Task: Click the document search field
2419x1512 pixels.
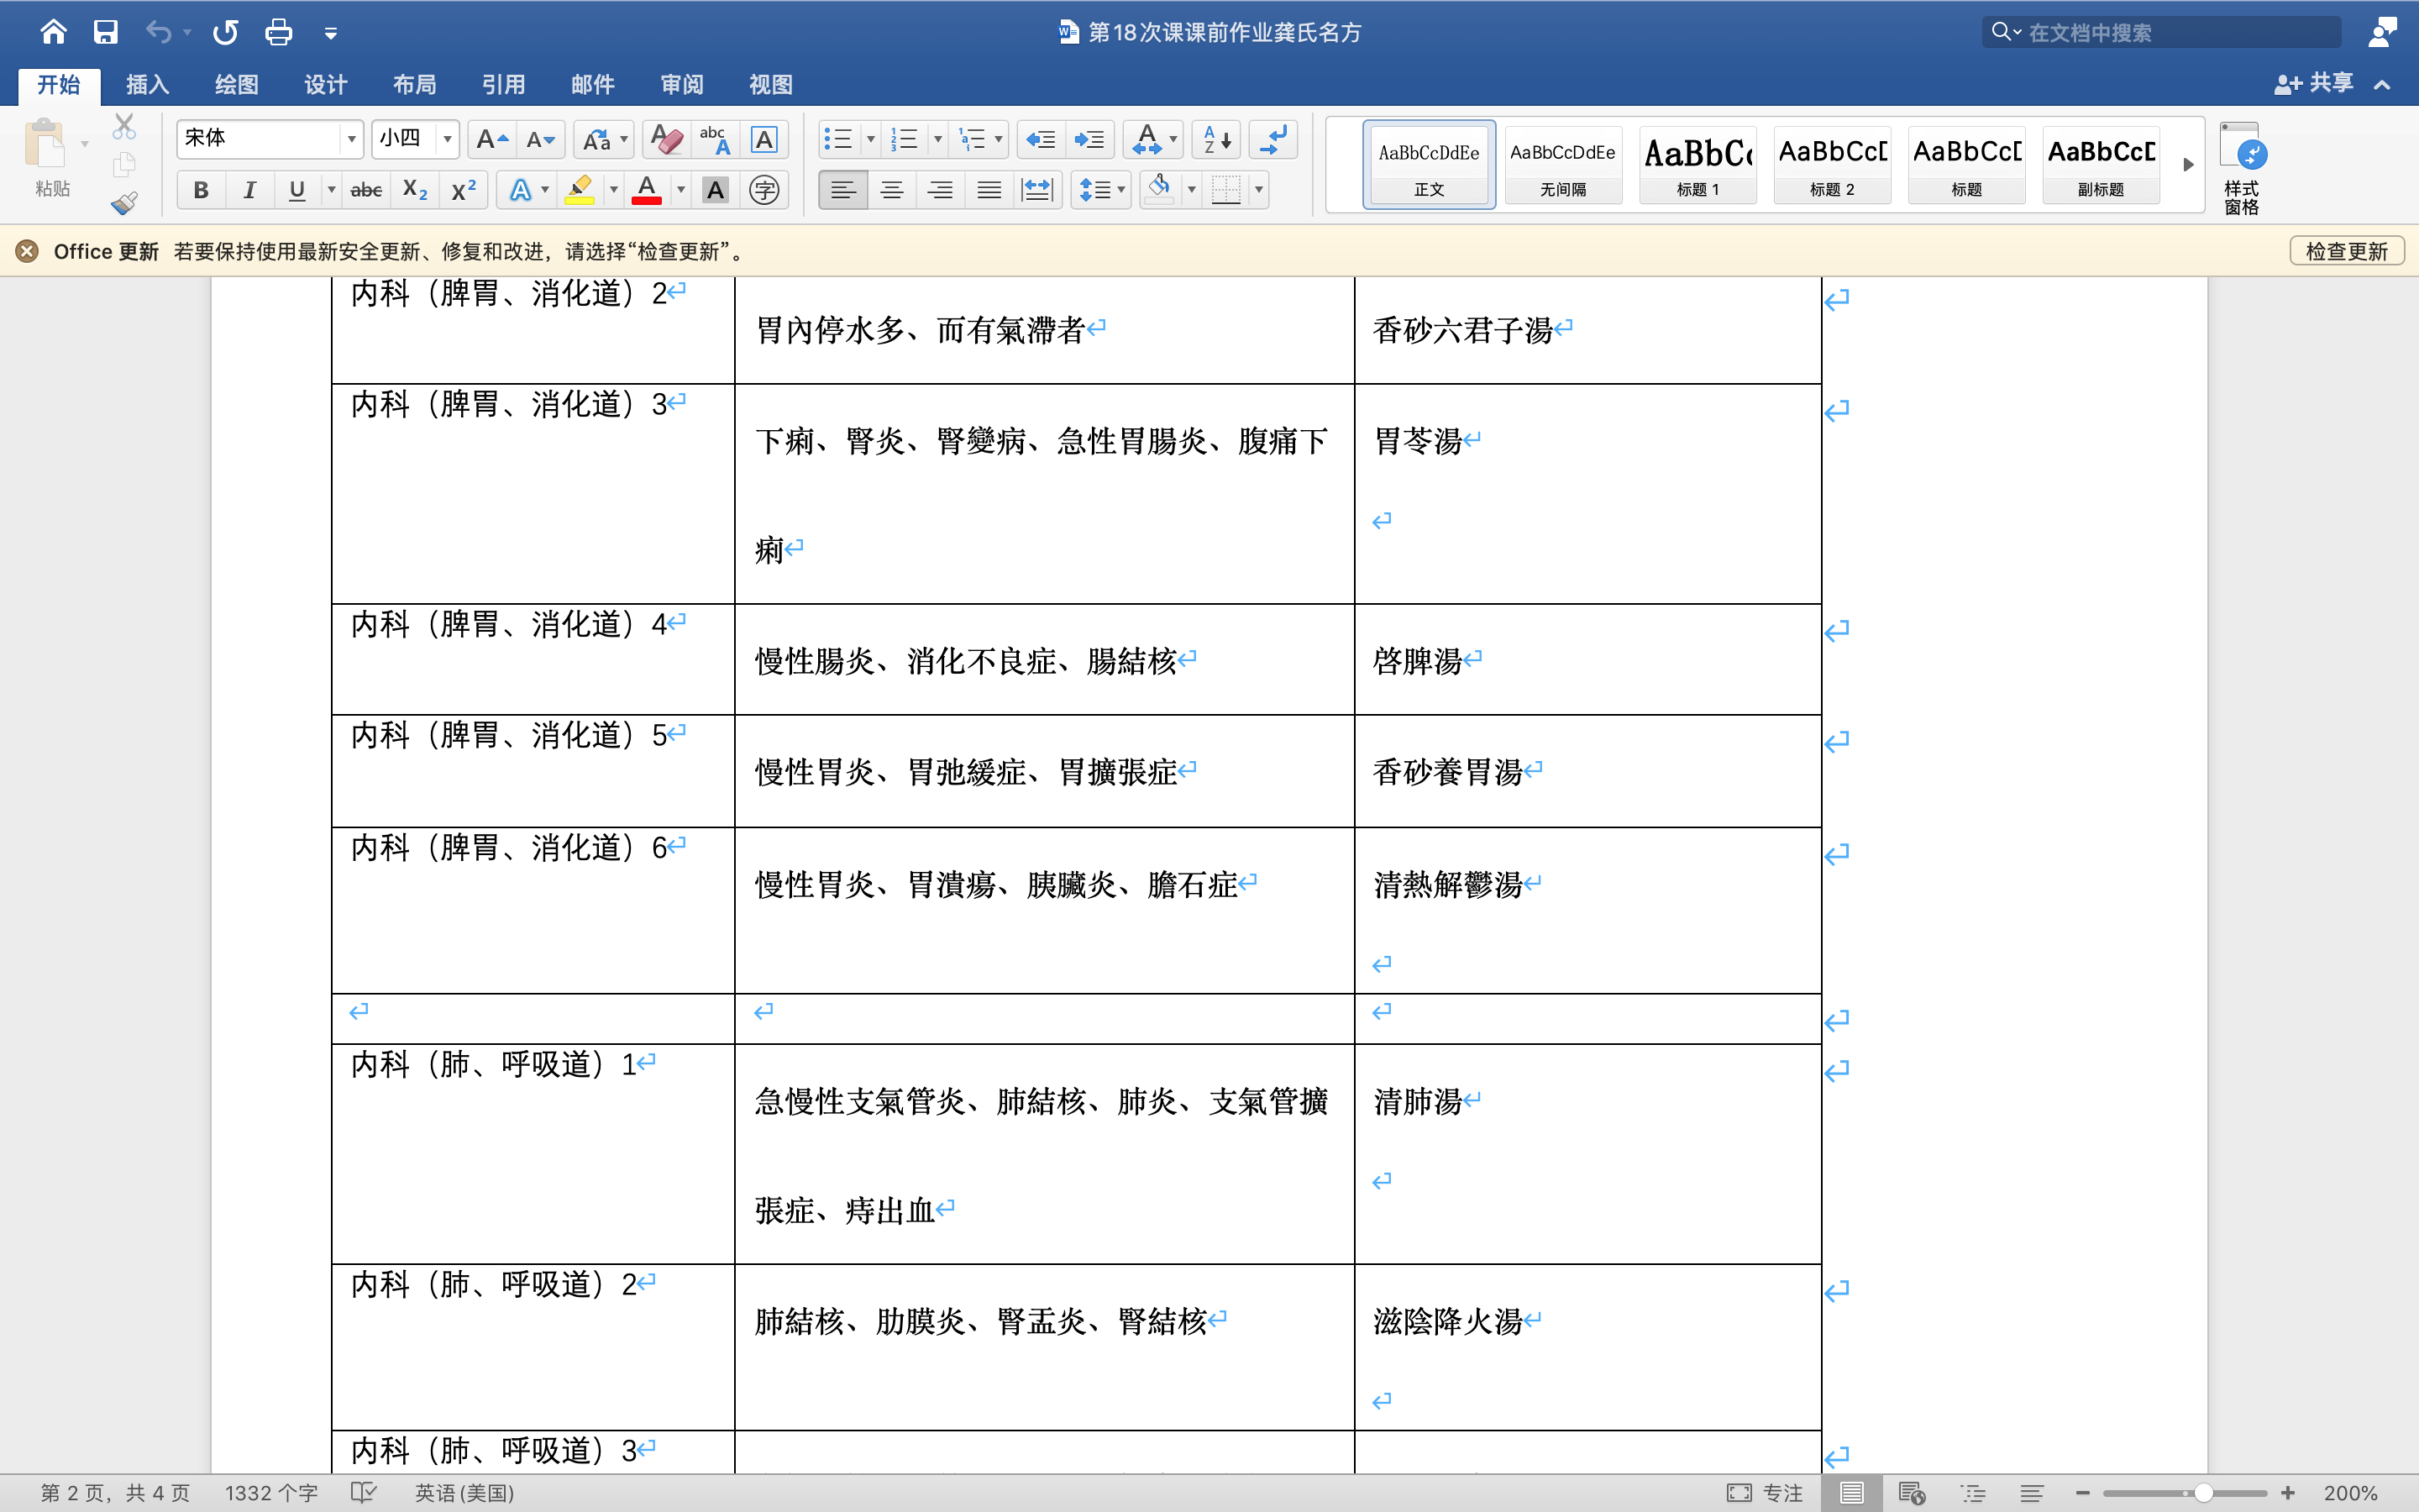Action: pyautogui.click(x=2161, y=32)
